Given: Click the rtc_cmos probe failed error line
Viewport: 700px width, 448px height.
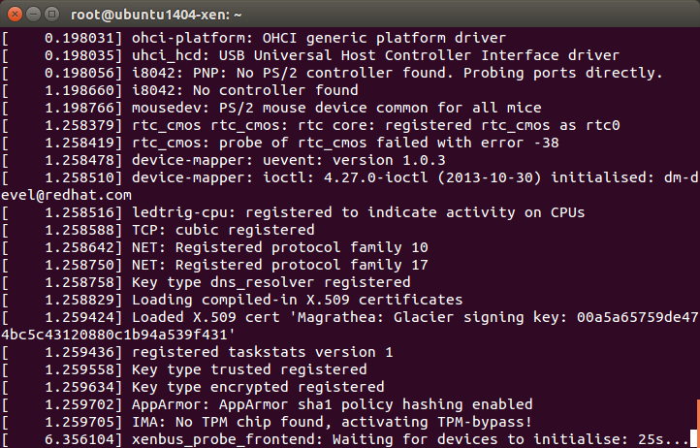Looking at the screenshot, I should point(280,143).
